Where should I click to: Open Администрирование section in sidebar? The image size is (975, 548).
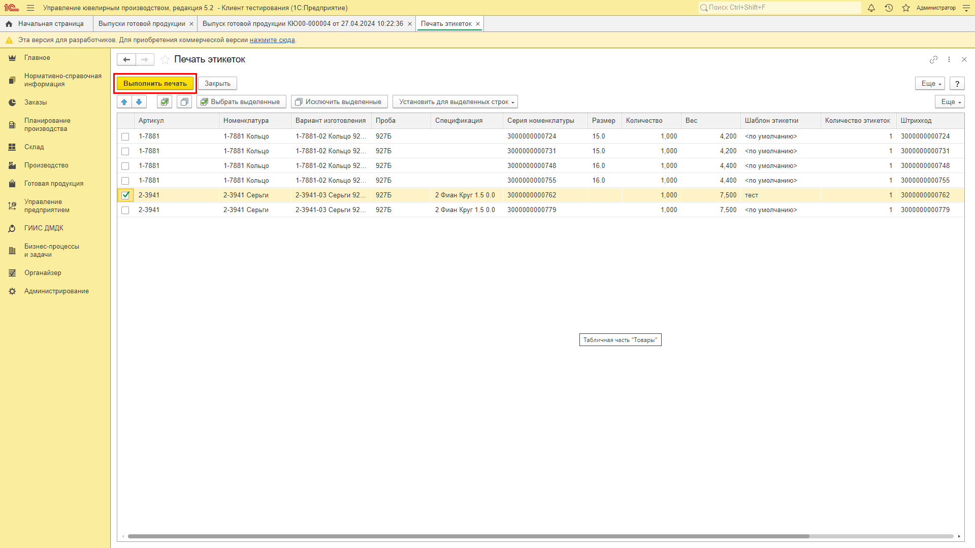click(56, 291)
